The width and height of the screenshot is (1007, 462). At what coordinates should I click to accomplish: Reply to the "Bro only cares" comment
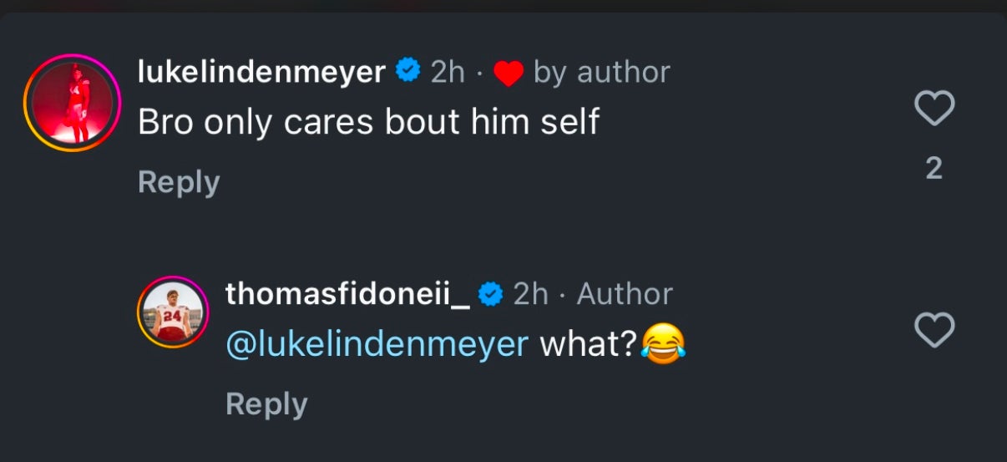[179, 182]
